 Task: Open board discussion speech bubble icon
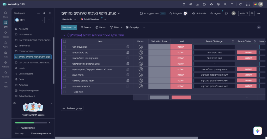[x=226, y=14]
